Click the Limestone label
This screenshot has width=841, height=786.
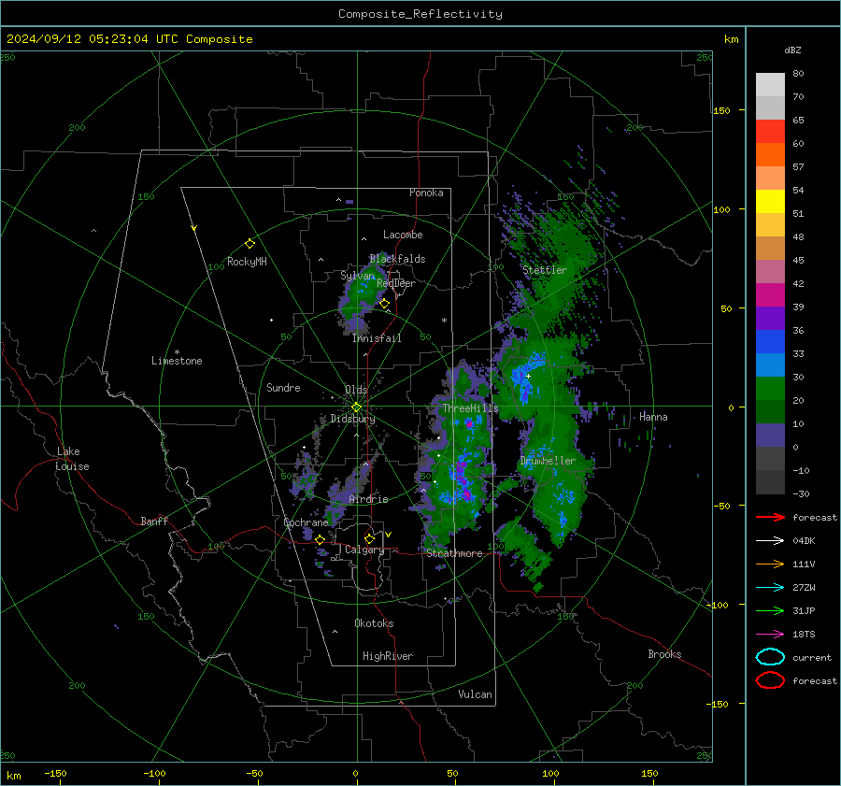point(177,361)
